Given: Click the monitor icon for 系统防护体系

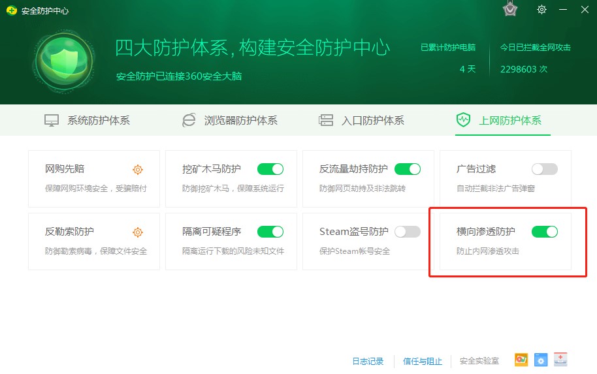Looking at the screenshot, I should (52, 121).
